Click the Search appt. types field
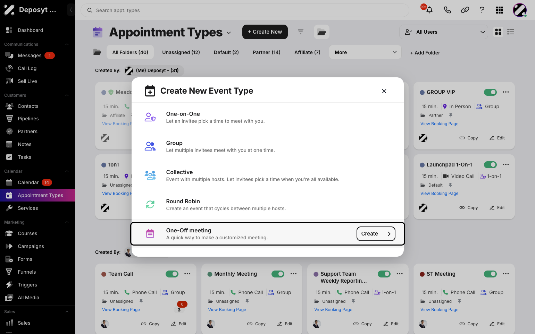The height and width of the screenshot is (334, 535). click(245, 10)
